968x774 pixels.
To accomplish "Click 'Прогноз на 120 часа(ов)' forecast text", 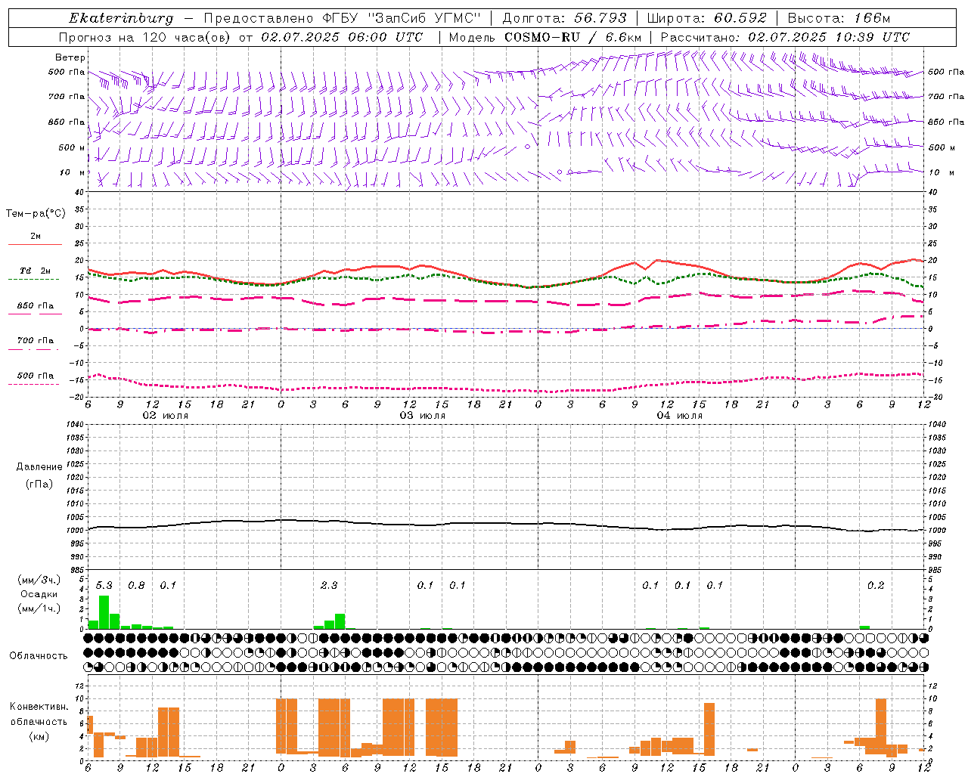I will point(144,37).
